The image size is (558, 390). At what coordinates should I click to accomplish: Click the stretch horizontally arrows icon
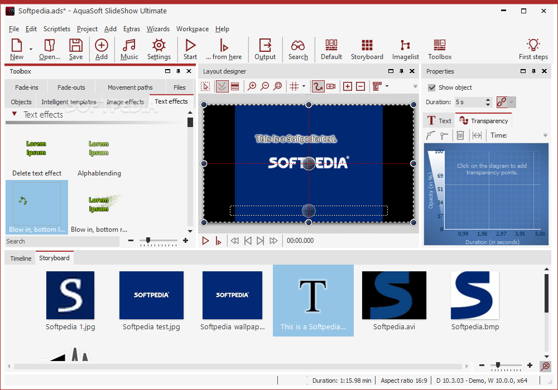tap(477, 135)
